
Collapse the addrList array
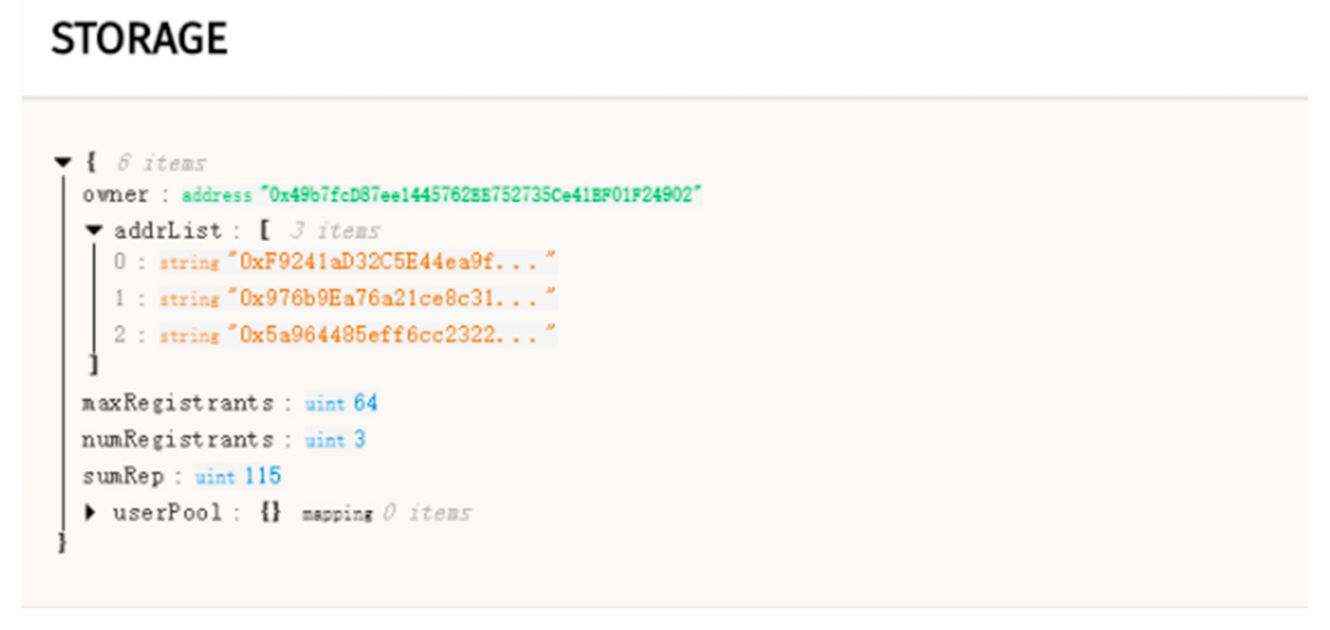pyautogui.click(x=94, y=230)
